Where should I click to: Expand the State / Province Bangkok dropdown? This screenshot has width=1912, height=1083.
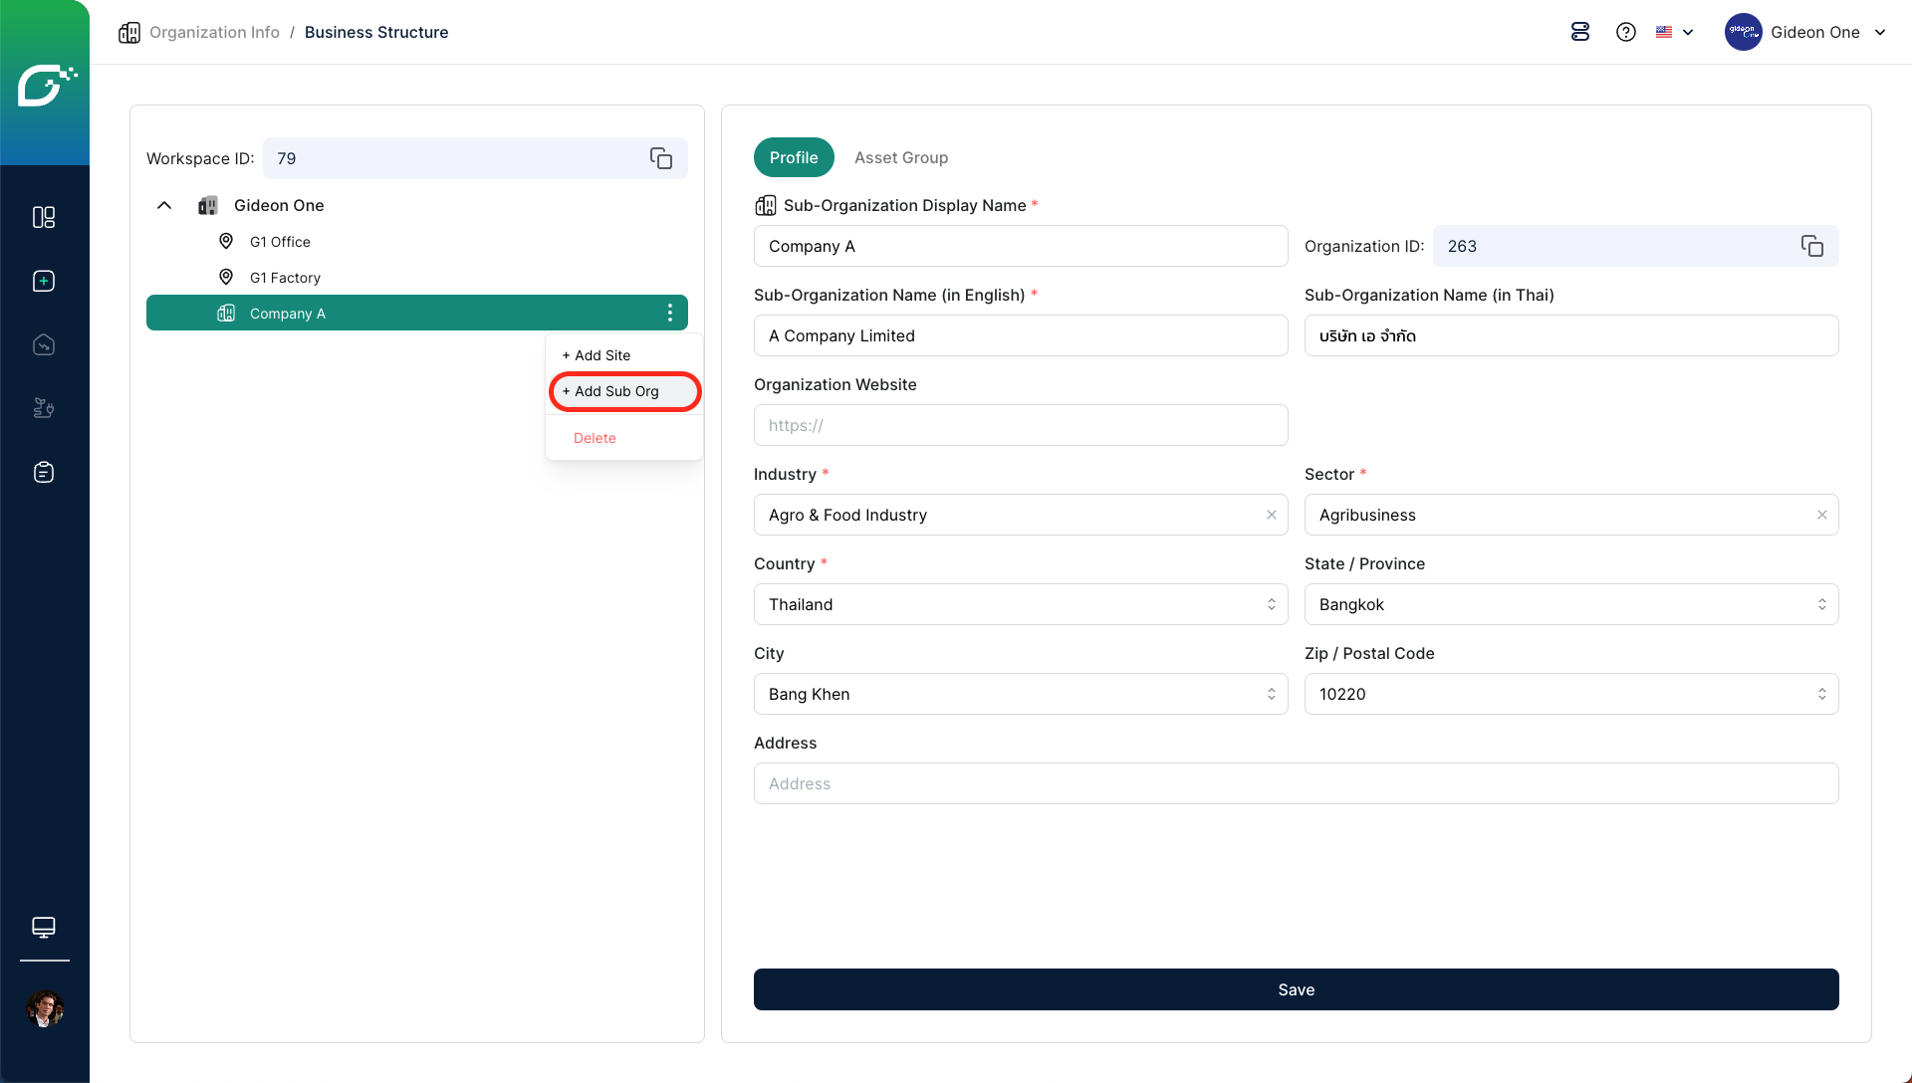point(1570,604)
